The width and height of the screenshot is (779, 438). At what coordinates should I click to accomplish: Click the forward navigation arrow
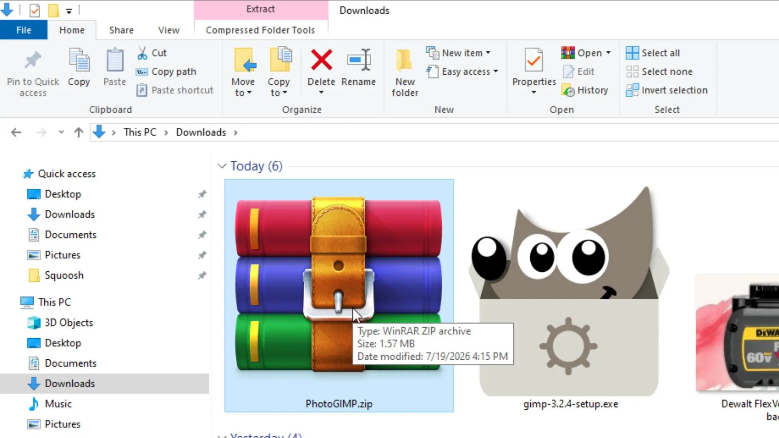coord(41,132)
